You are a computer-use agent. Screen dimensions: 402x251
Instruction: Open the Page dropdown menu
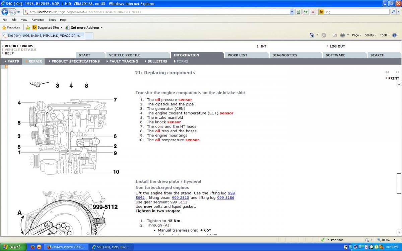[356, 35]
